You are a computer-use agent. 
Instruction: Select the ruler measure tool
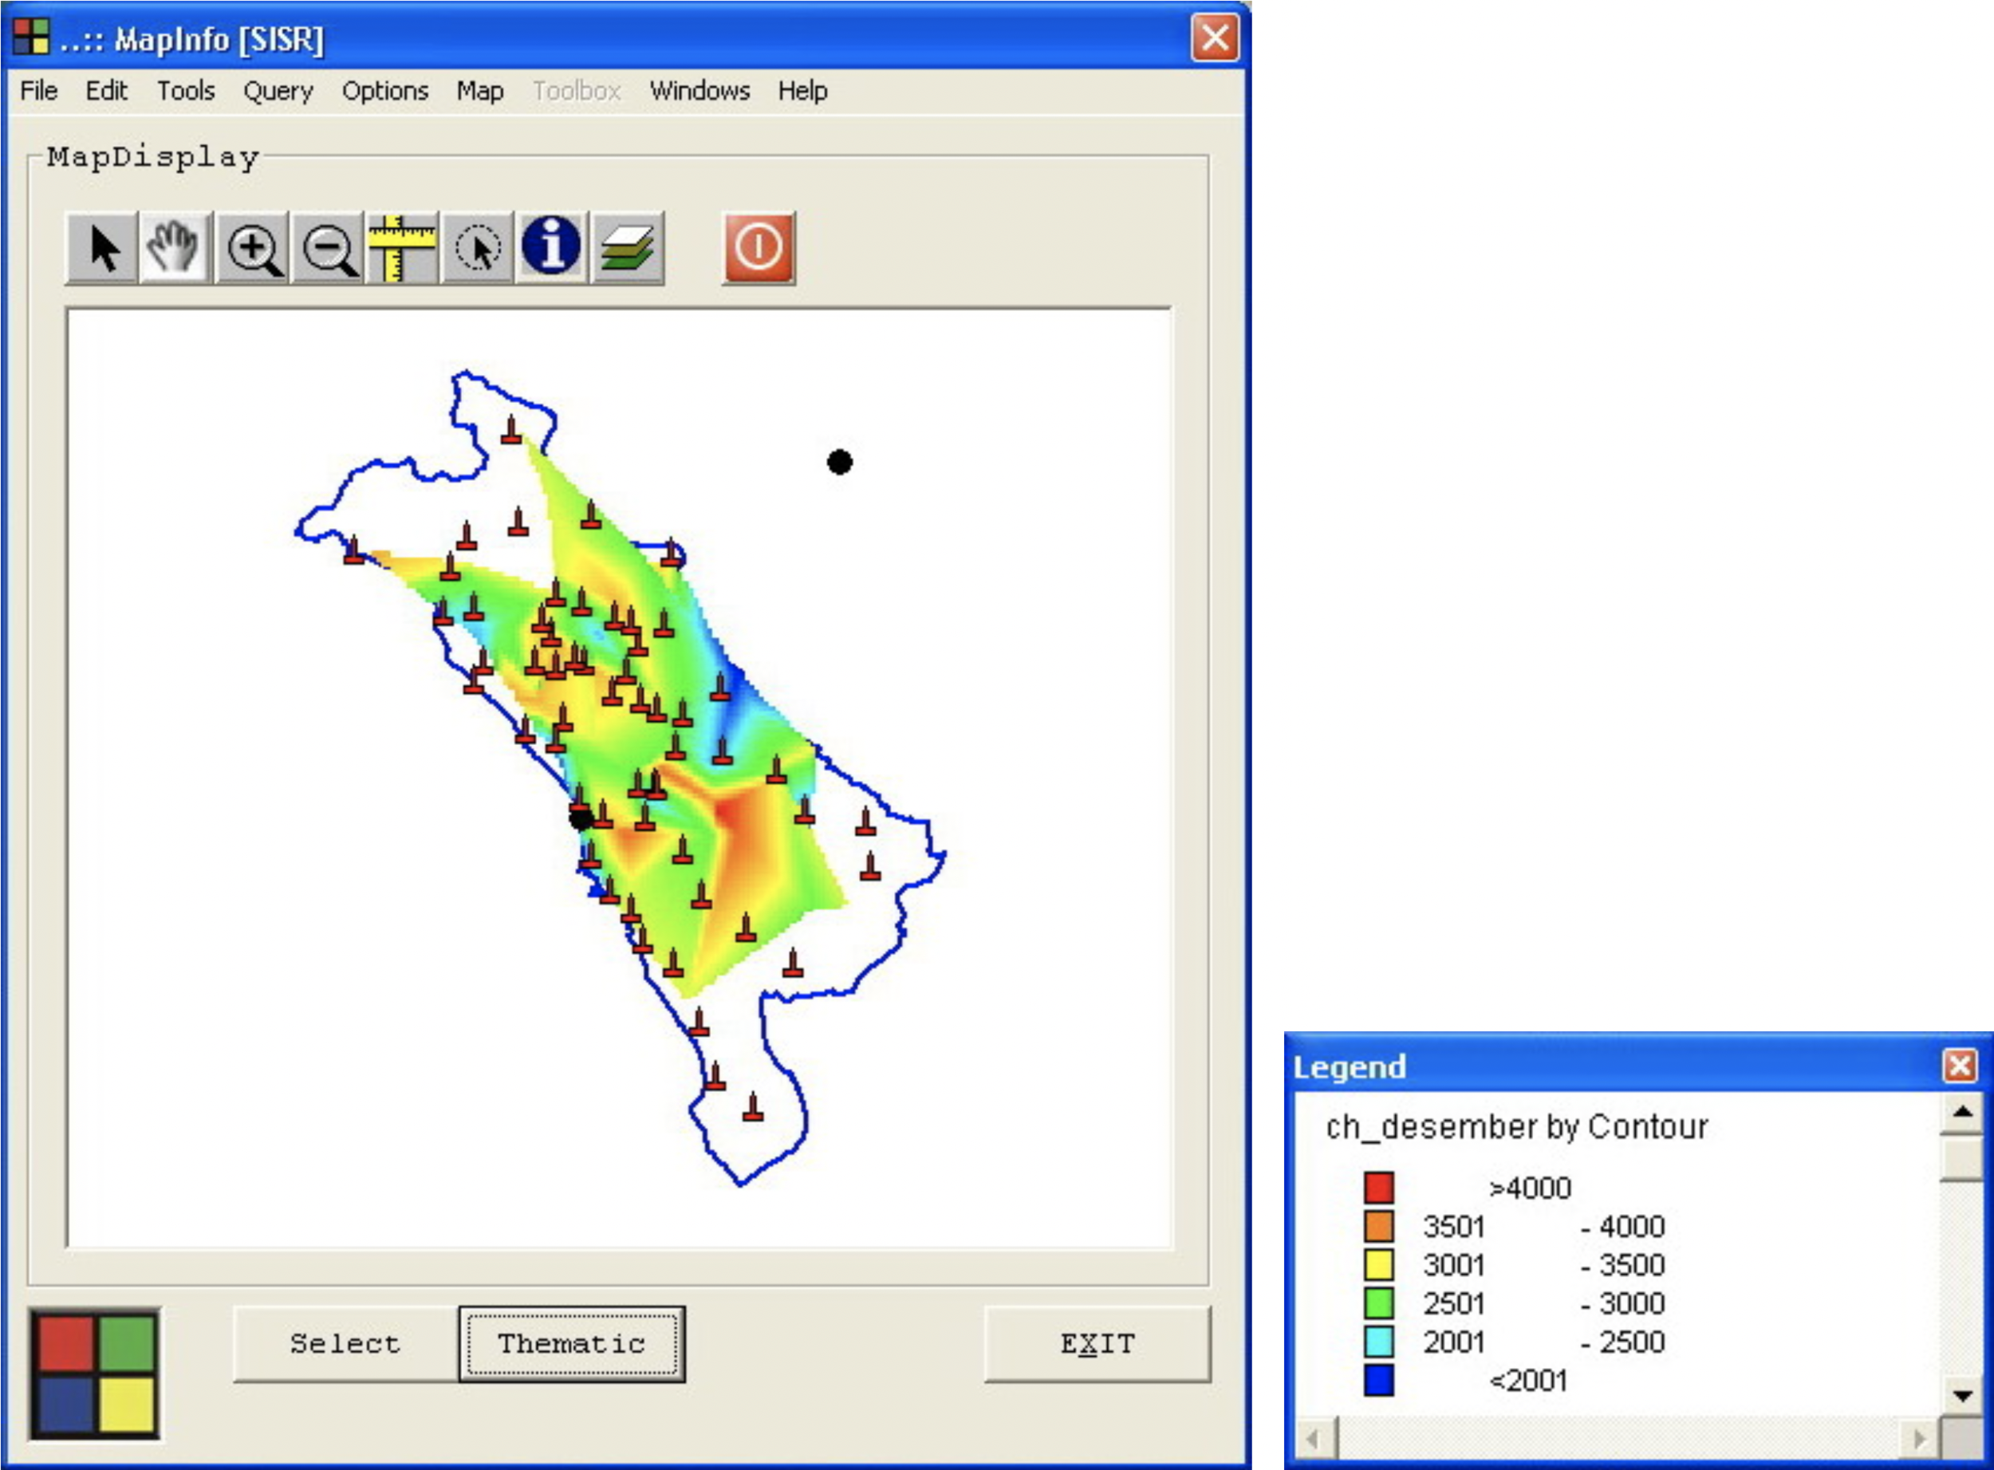402,248
